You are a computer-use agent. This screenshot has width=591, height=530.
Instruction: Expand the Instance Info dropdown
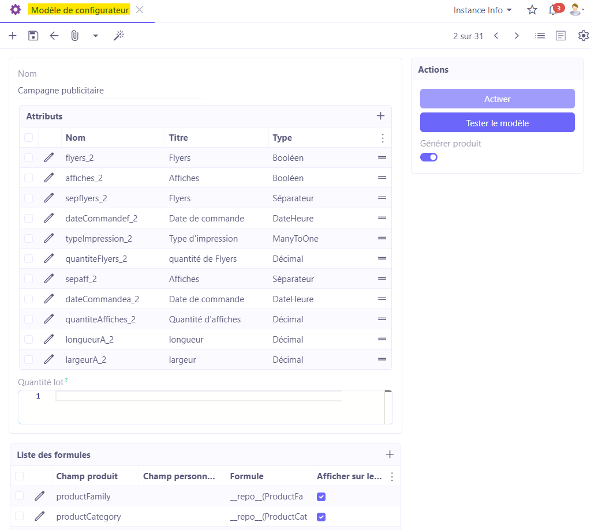pos(482,10)
